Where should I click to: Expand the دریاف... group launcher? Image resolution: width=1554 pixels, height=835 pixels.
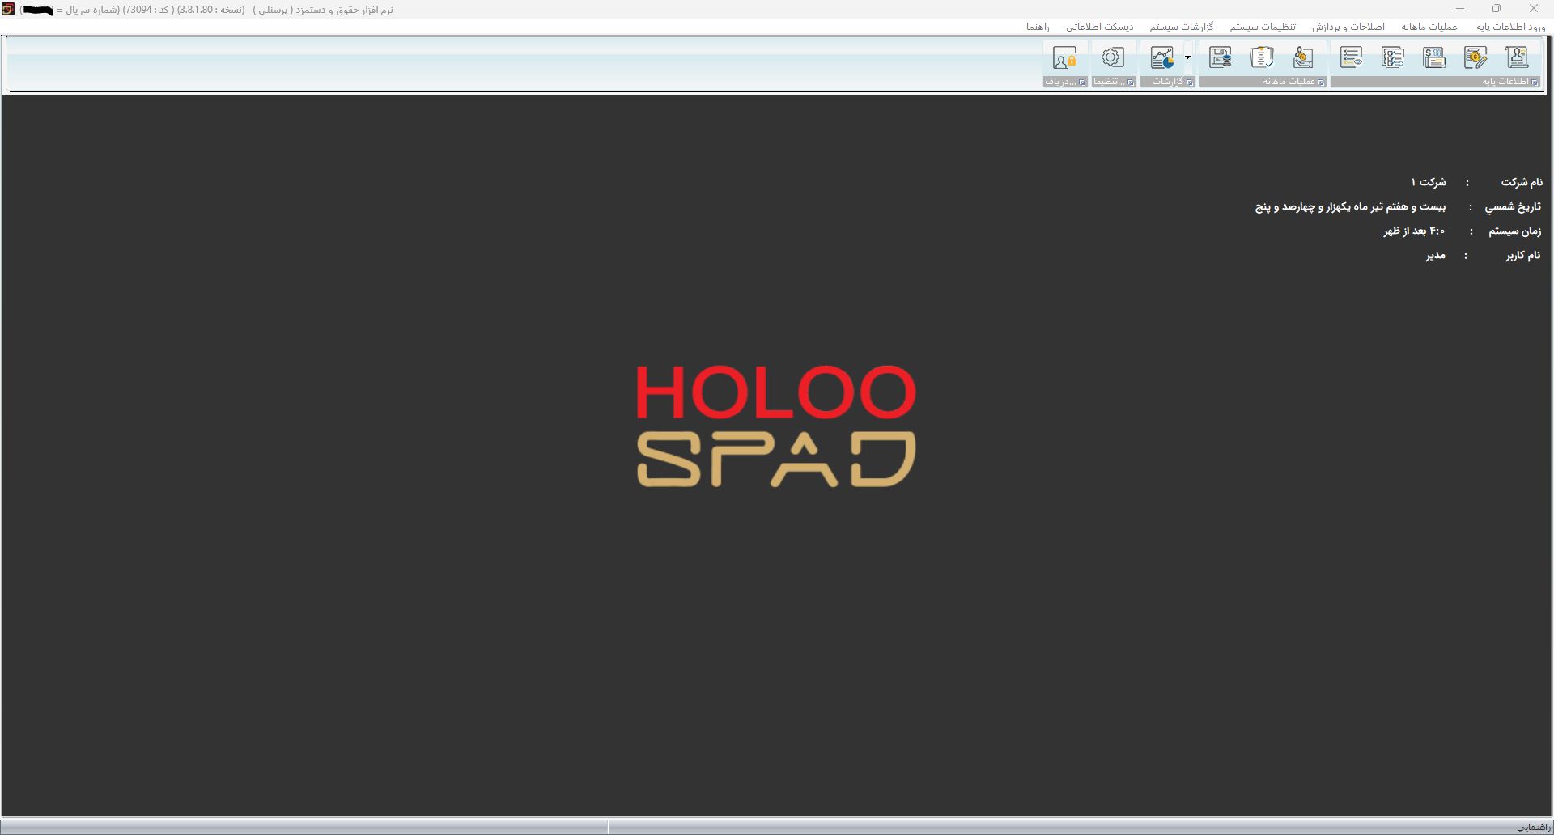pyautogui.click(x=1082, y=83)
